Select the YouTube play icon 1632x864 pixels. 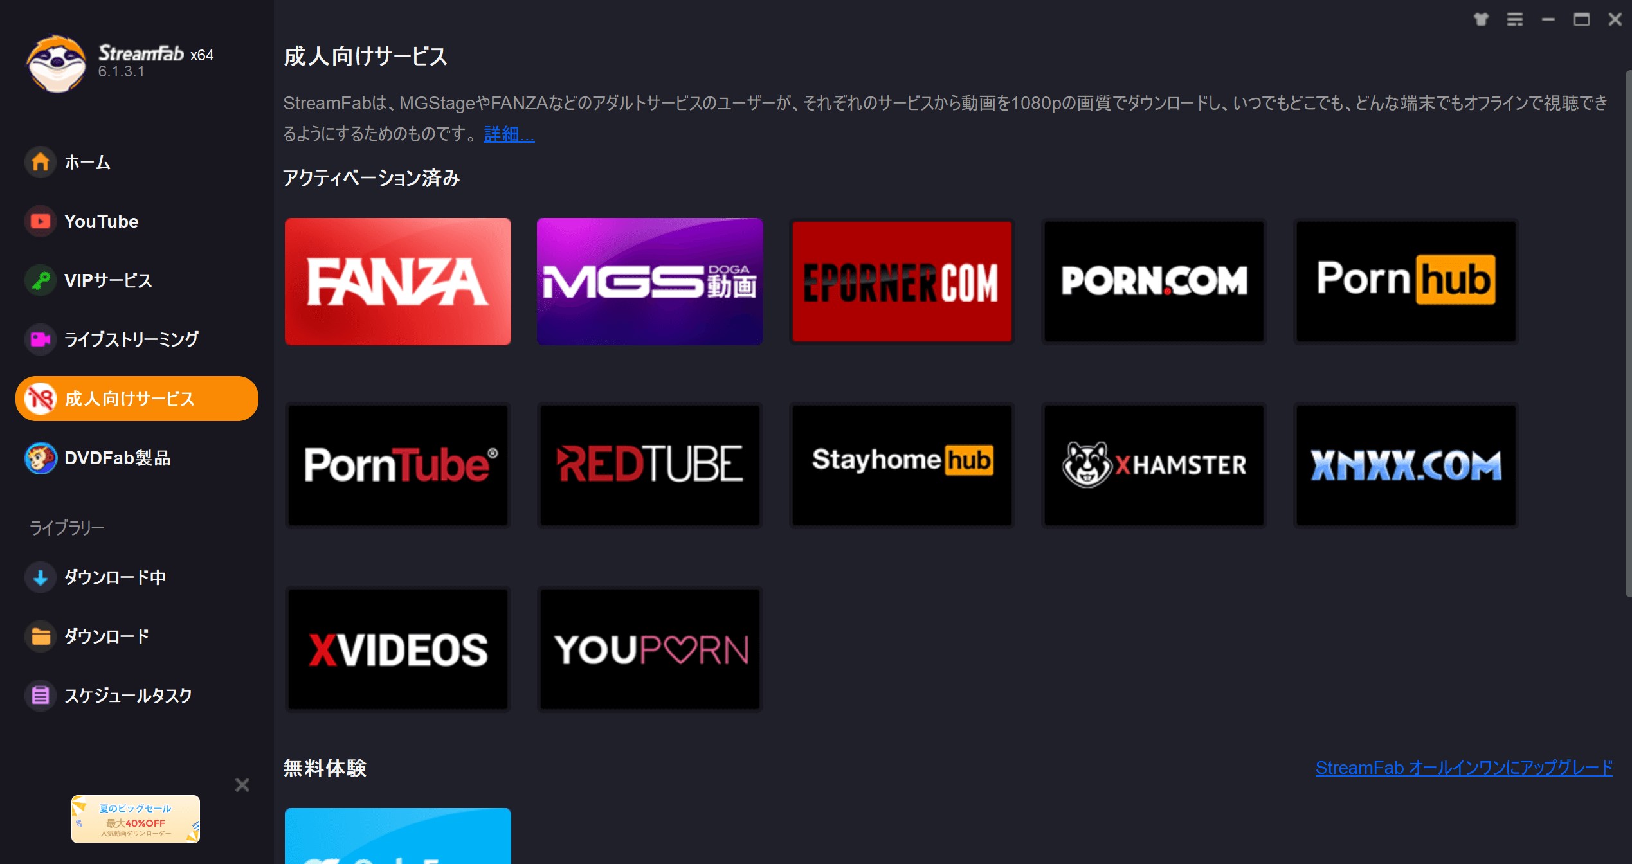(41, 221)
